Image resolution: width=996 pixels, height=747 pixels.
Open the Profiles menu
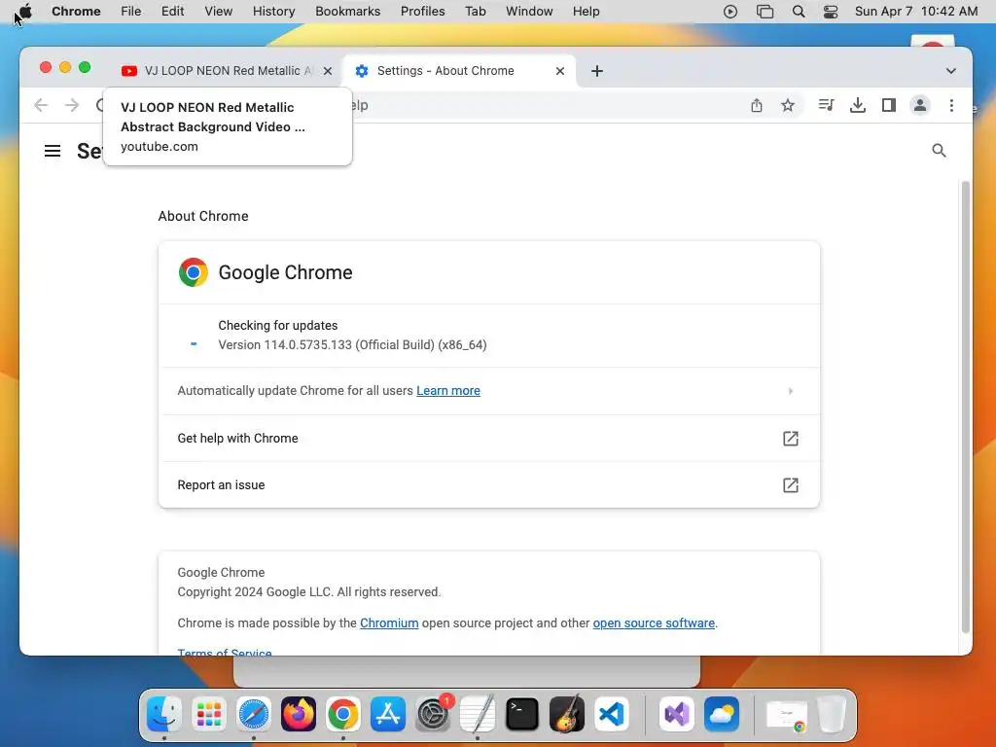tap(422, 12)
